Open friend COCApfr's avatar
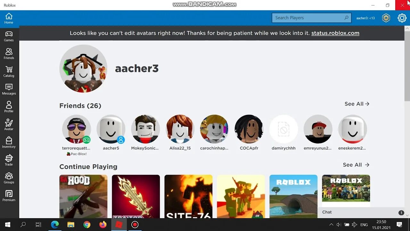 click(249, 129)
